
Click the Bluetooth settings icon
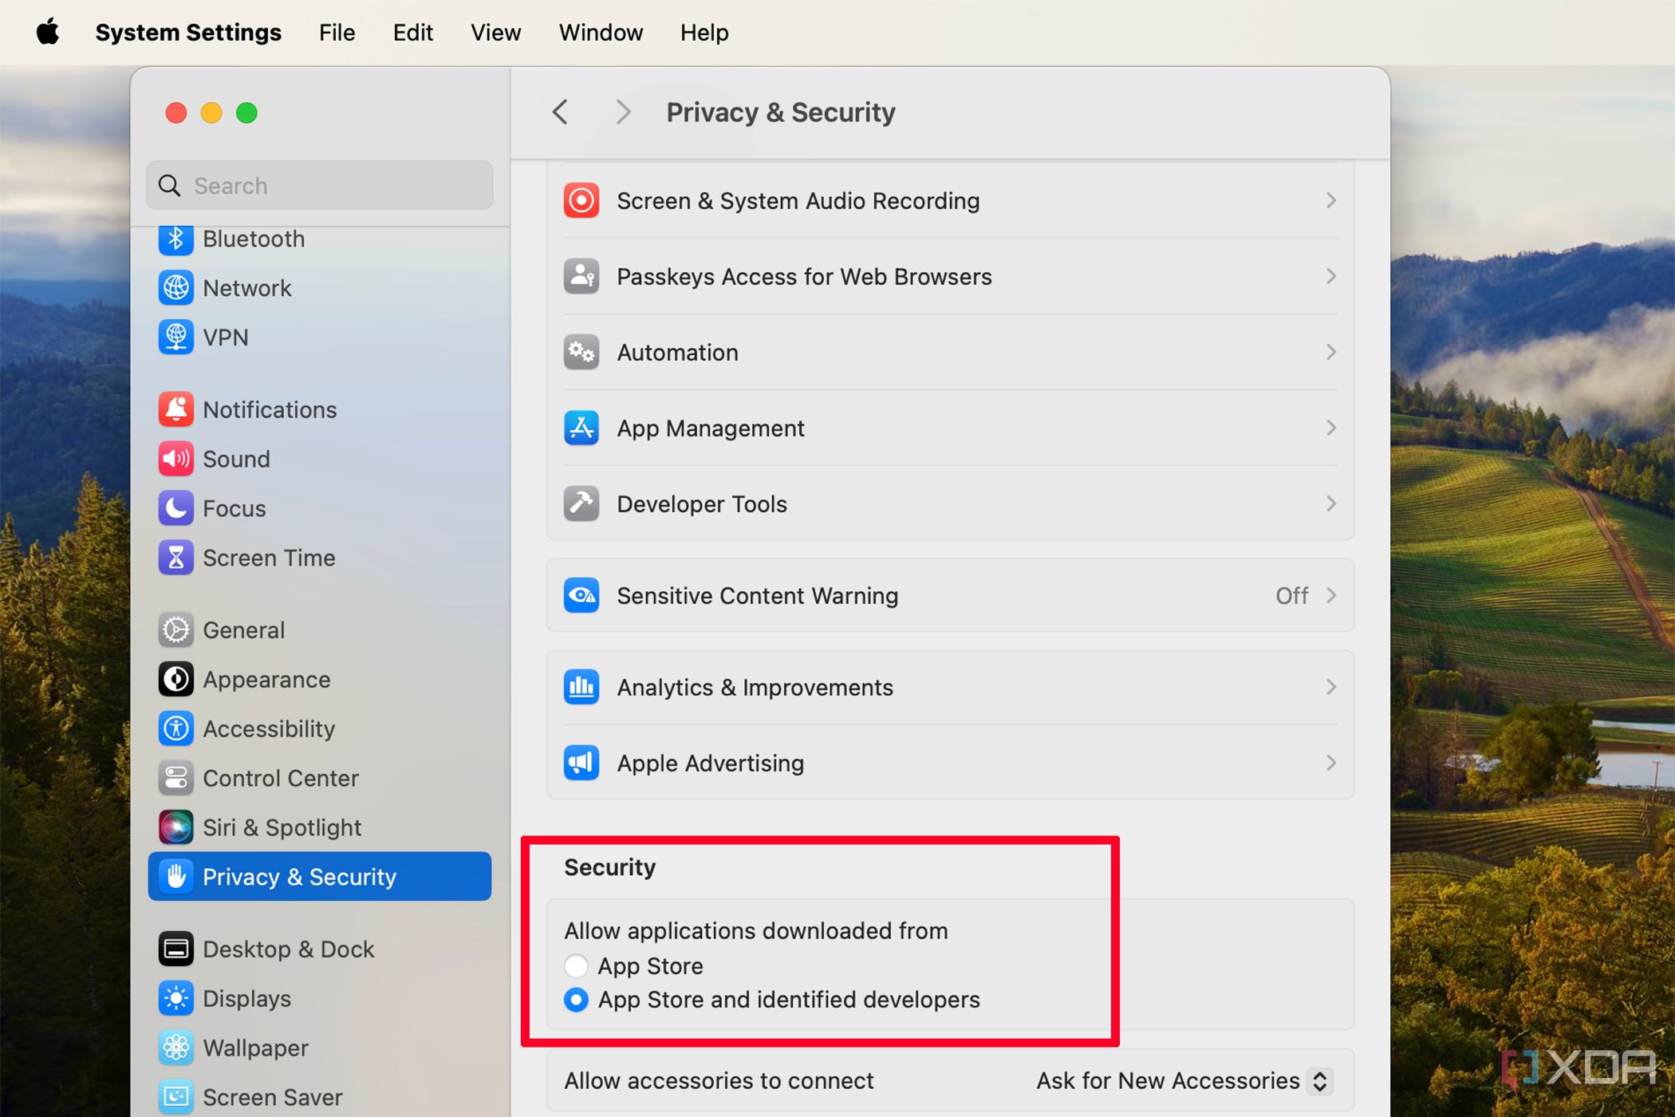click(x=175, y=238)
